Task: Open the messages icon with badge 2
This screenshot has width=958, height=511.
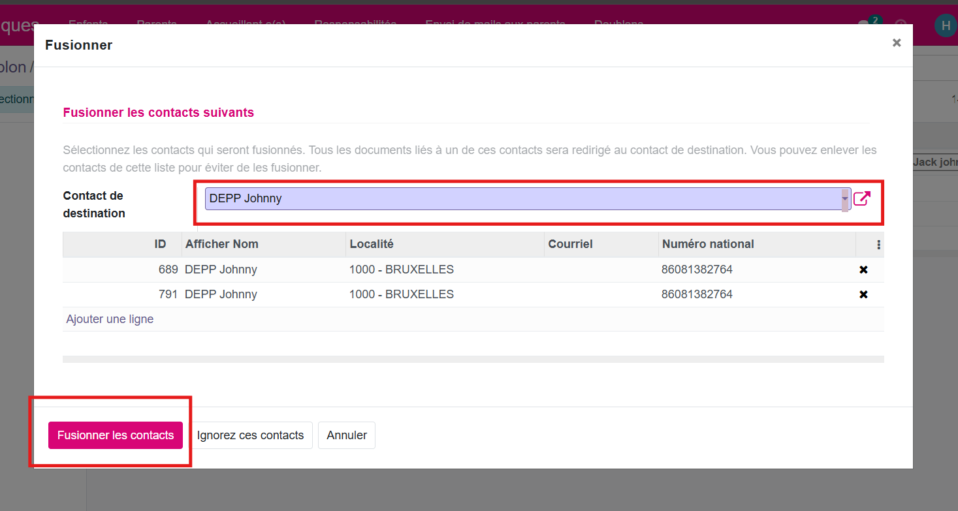Action: point(865,25)
